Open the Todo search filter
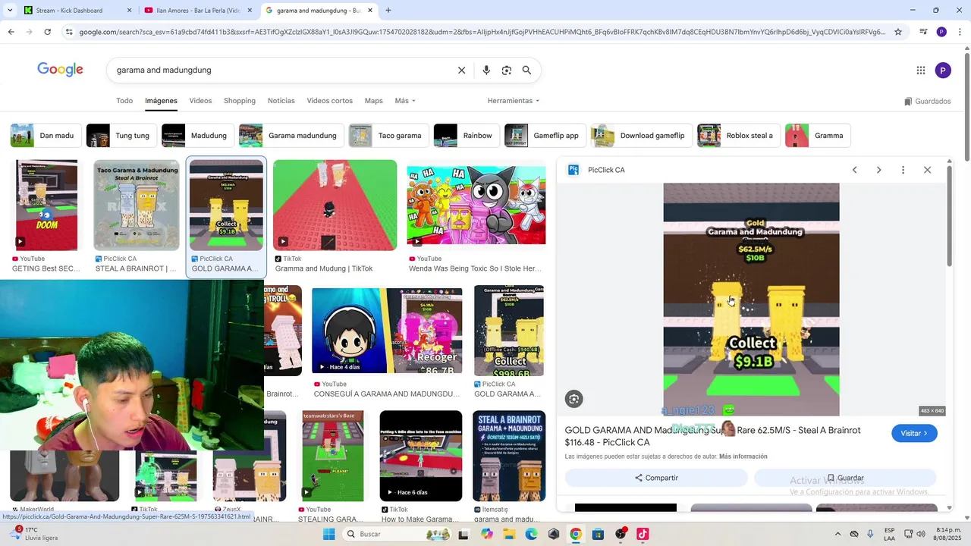Screen dimensions: 971x546 [x=124, y=101]
